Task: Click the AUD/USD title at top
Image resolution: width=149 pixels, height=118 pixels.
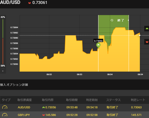Action: pos(10,2)
